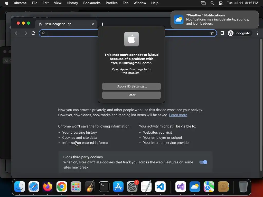Image resolution: width=263 pixels, height=197 pixels.
Task: Dismiss iCloud dialog with Later
Action: (x=131, y=95)
